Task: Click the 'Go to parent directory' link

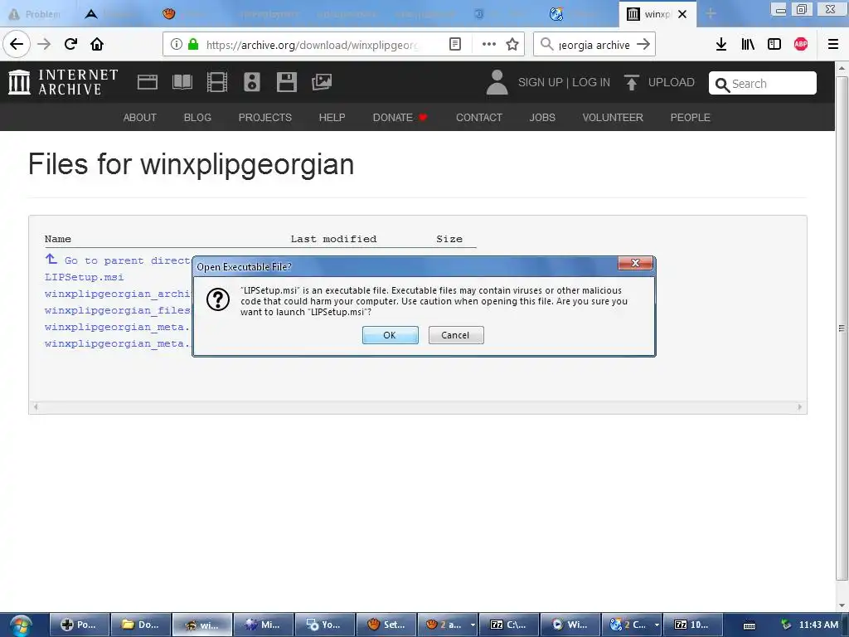Action: click(x=118, y=260)
